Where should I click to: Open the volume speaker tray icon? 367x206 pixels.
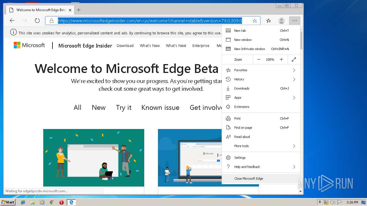(x=333, y=202)
